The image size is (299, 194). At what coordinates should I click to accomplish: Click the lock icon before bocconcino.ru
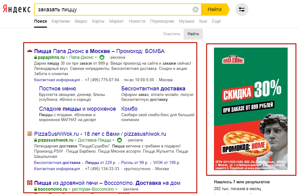(36, 189)
